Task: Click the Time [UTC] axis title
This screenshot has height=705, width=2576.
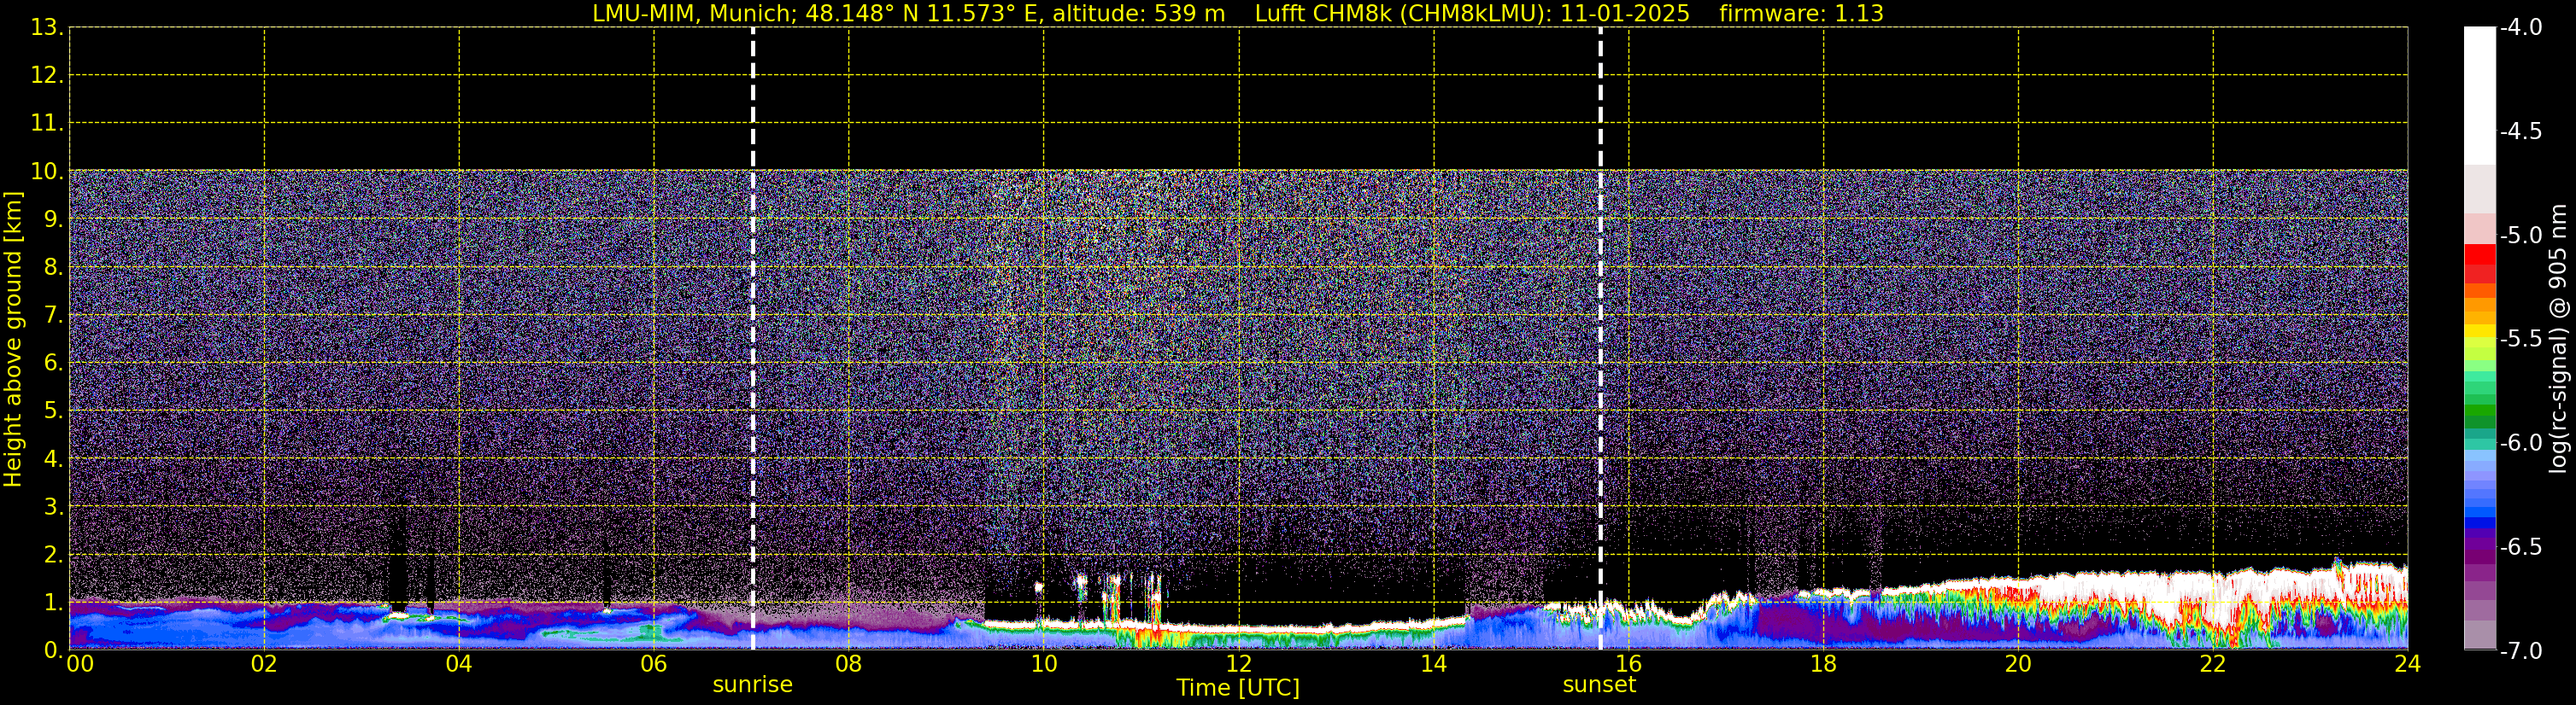Action: [1238, 688]
